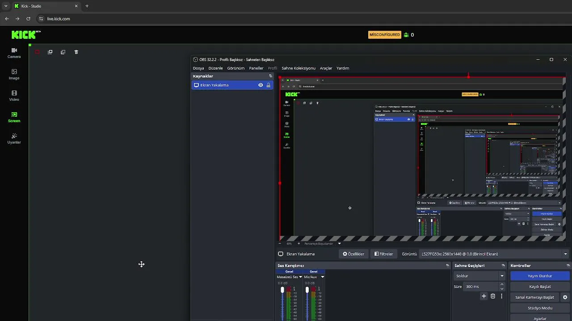Open the Mic/Aux options dropdown
The height and width of the screenshot is (321, 572).
(x=322, y=277)
